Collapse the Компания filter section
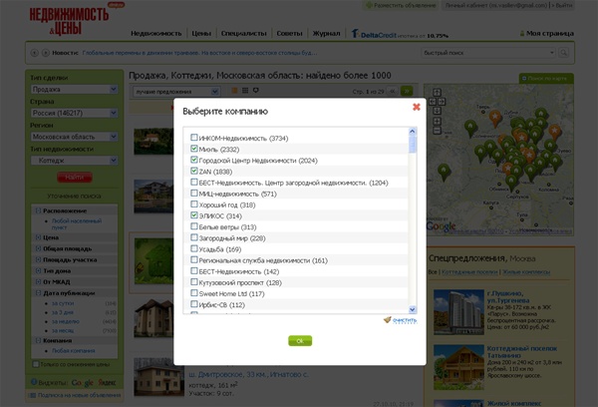This screenshot has height=407, width=598. click(x=38, y=340)
